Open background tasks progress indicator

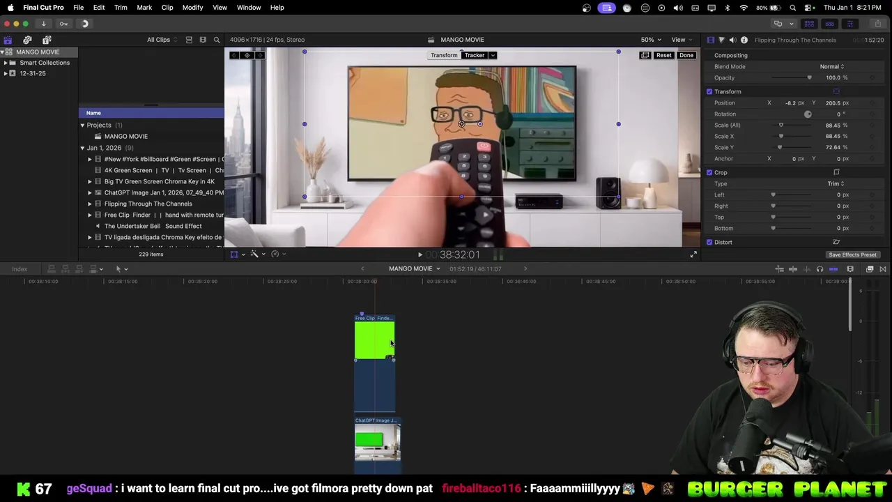tap(85, 24)
